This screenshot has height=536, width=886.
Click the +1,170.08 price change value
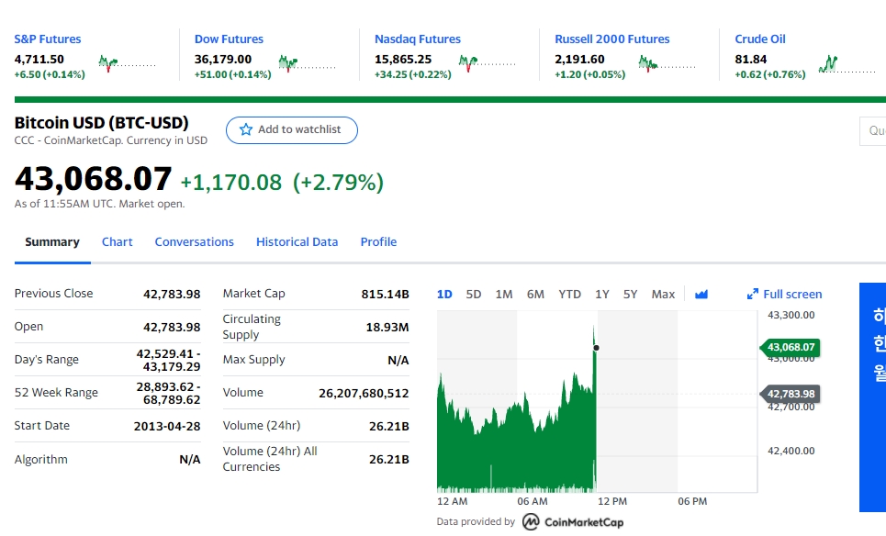coord(231,183)
